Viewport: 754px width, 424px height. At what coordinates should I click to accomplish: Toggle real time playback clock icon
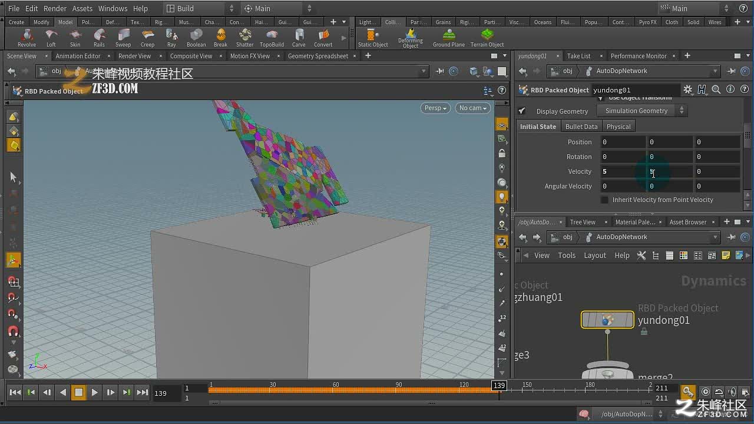(x=706, y=392)
